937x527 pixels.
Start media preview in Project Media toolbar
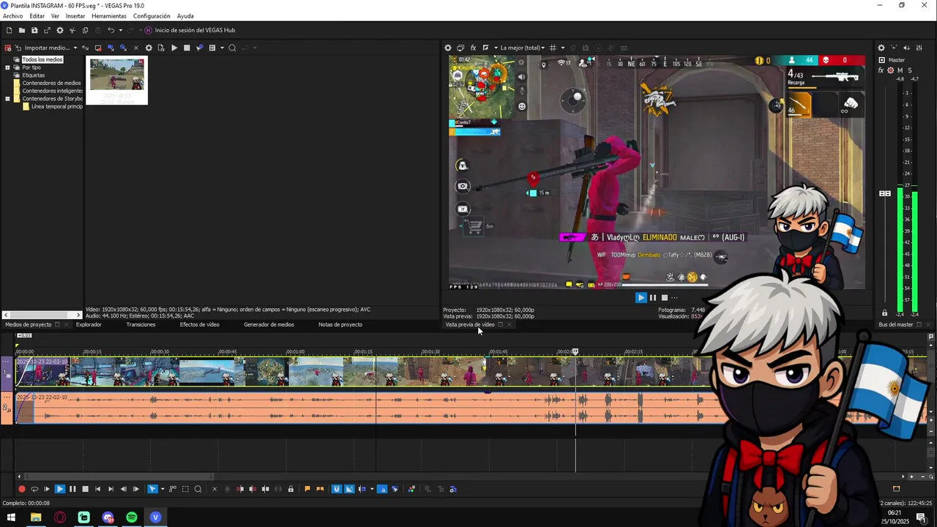(174, 48)
